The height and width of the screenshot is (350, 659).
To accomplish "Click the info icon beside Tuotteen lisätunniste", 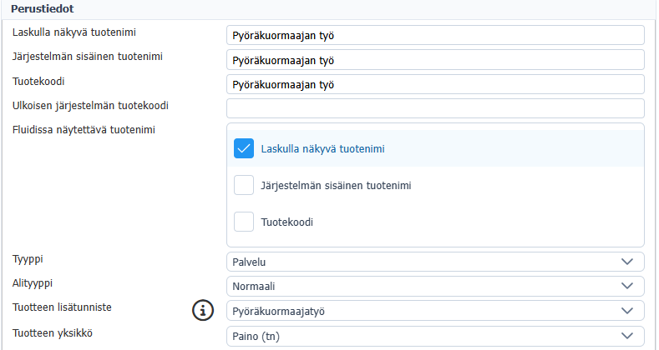I will point(202,311).
